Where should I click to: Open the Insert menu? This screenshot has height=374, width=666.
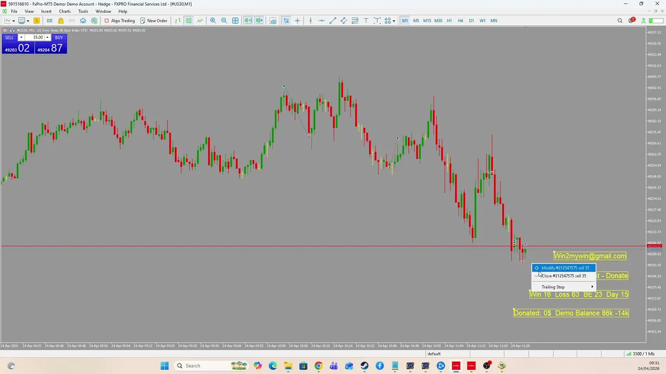pos(46,11)
